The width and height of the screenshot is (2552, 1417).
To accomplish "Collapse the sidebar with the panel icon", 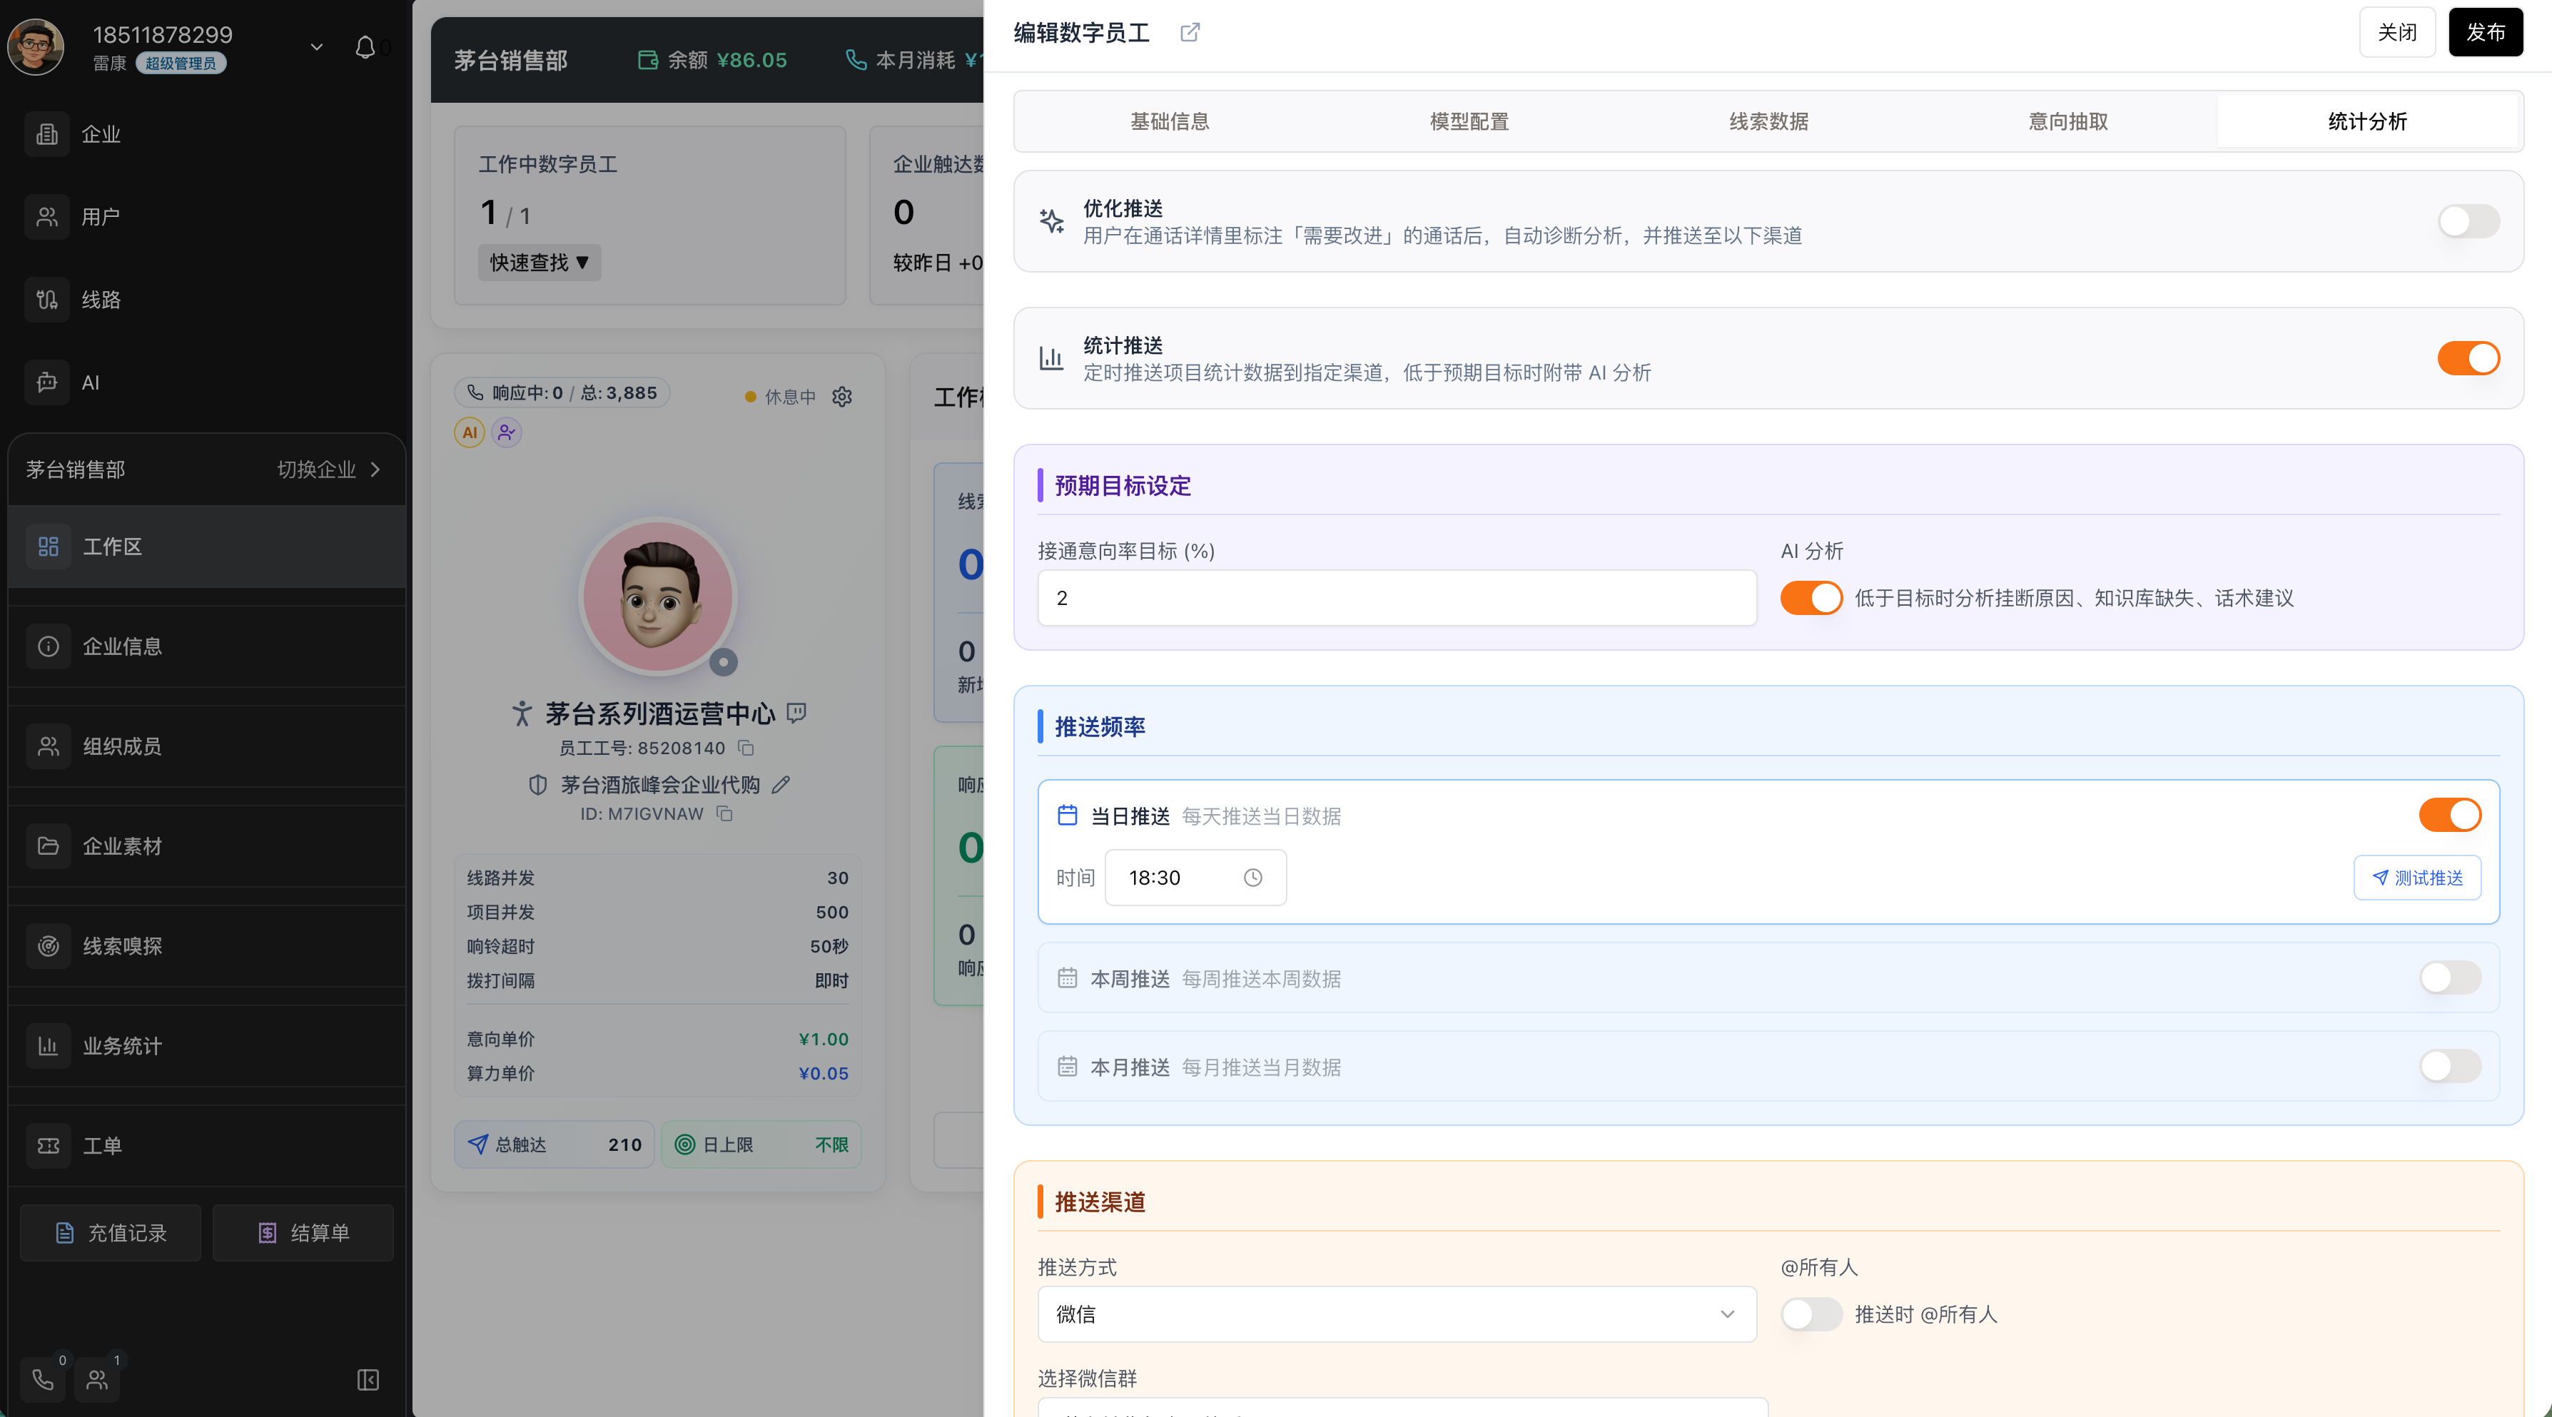I will (368, 1381).
